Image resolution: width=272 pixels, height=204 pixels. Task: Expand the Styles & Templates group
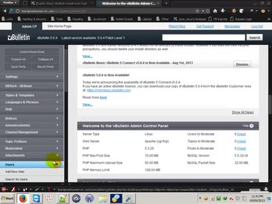(x=32, y=95)
